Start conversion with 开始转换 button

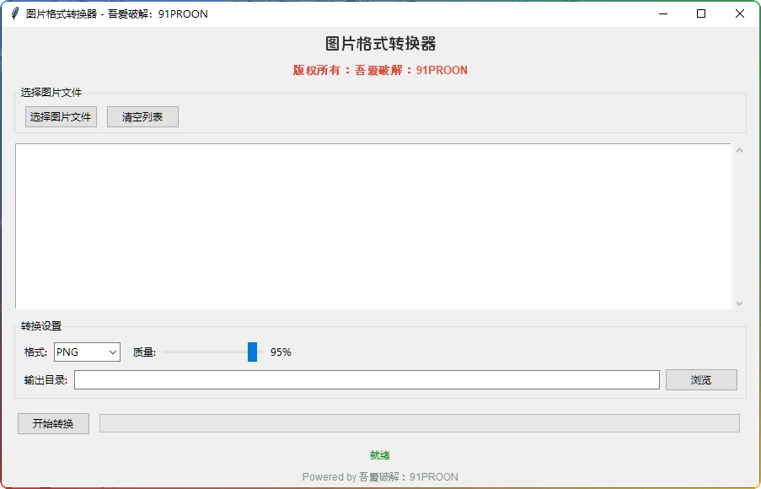(x=53, y=423)
